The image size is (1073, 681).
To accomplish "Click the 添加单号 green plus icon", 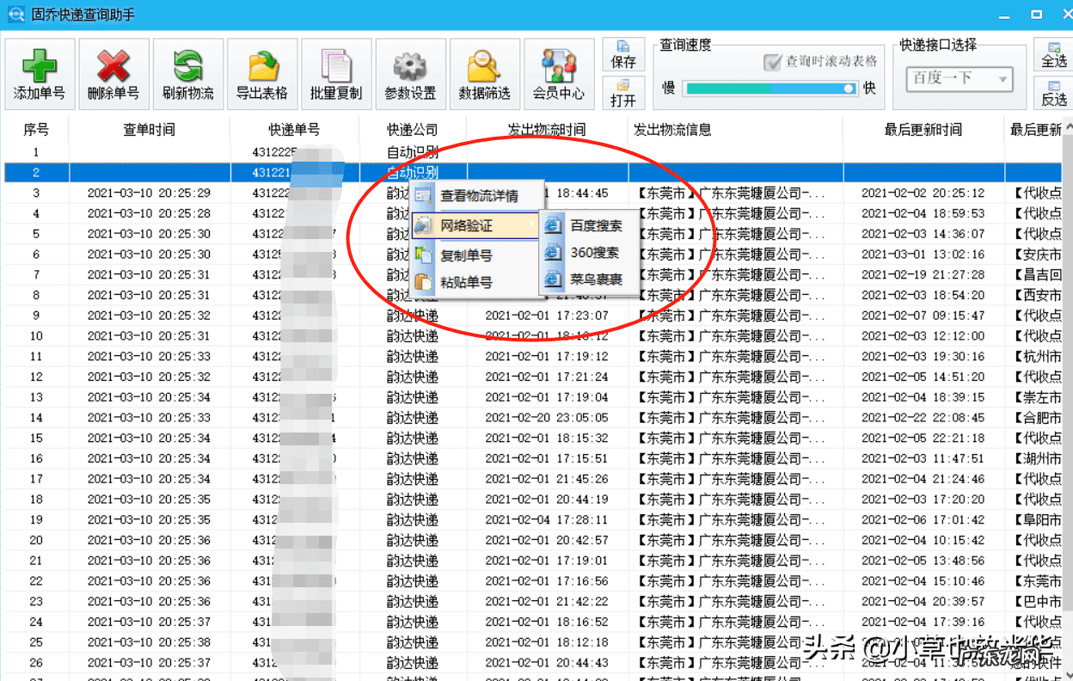I will coord(40,67).
